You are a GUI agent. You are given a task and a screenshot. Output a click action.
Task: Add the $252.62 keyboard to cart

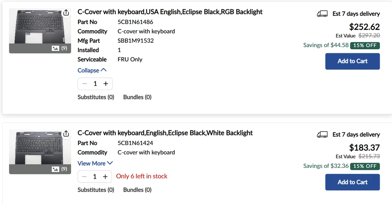point(352,61)
